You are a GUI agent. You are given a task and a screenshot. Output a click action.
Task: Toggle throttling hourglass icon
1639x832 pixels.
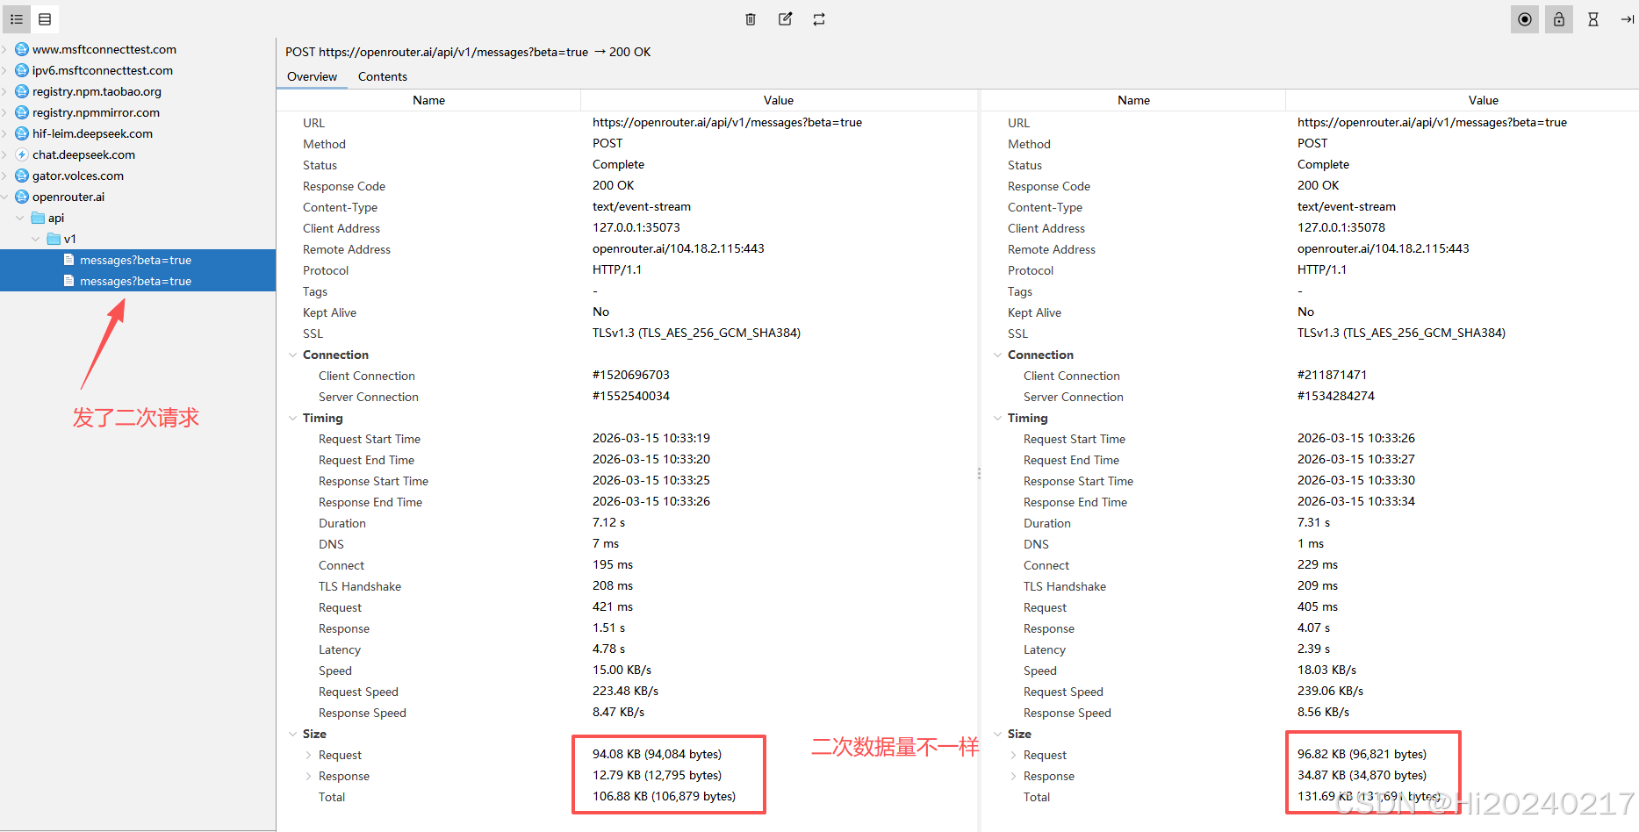click(1593, 19)
